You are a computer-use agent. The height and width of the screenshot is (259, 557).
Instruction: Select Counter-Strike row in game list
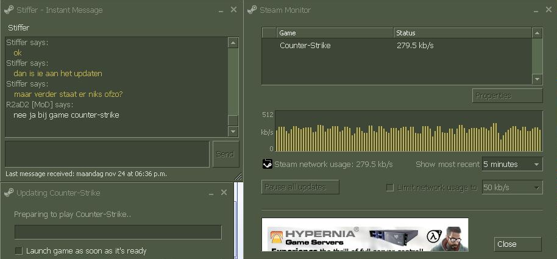(397, 46)
